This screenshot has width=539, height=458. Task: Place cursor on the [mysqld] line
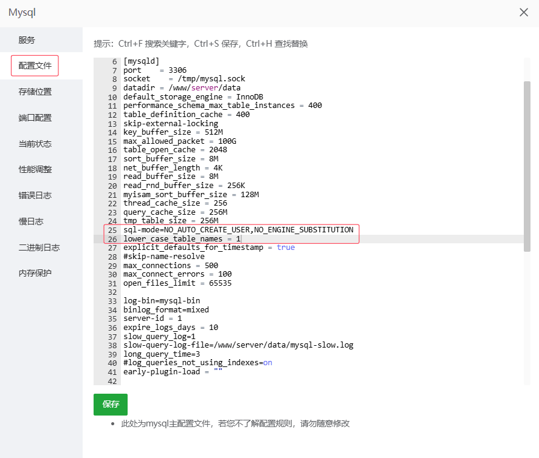[141, 61]
